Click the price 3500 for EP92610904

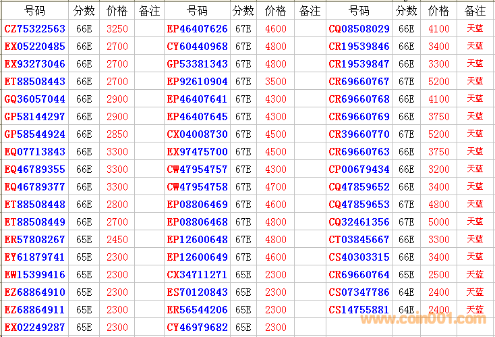click(x=276, y=82)
